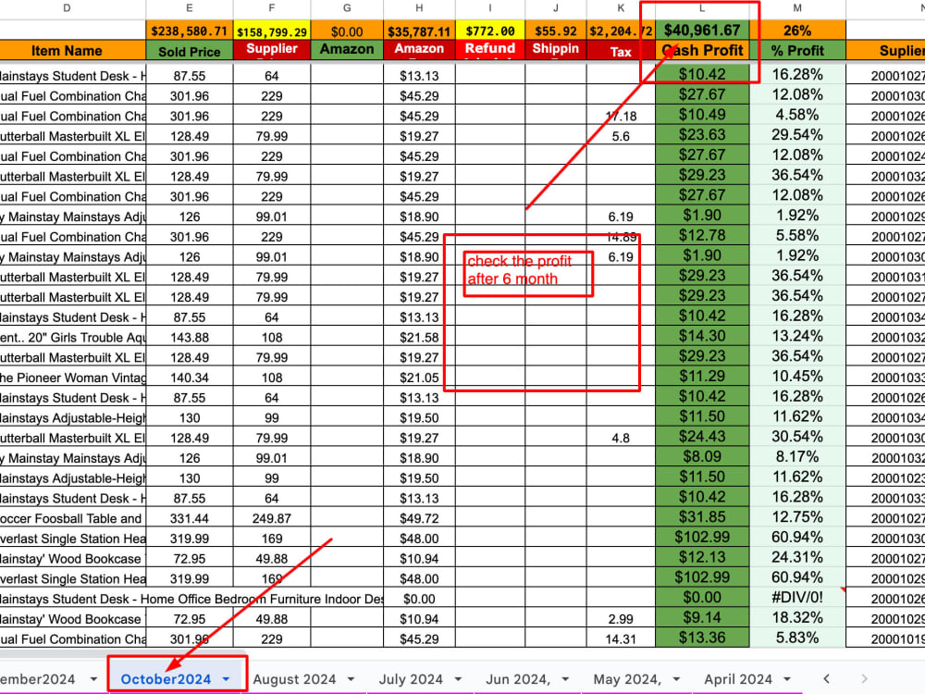Select the $12.78 cash profit cell
This screenshot has width=925, height=694.
[702, 236]
